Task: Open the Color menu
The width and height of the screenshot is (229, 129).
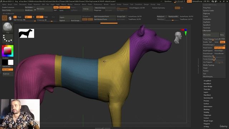Action: (x=15, y=4)
